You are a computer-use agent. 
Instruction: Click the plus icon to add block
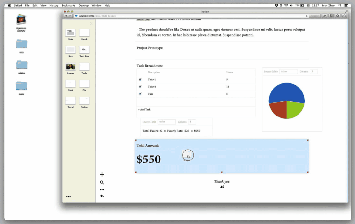[102, 175]
